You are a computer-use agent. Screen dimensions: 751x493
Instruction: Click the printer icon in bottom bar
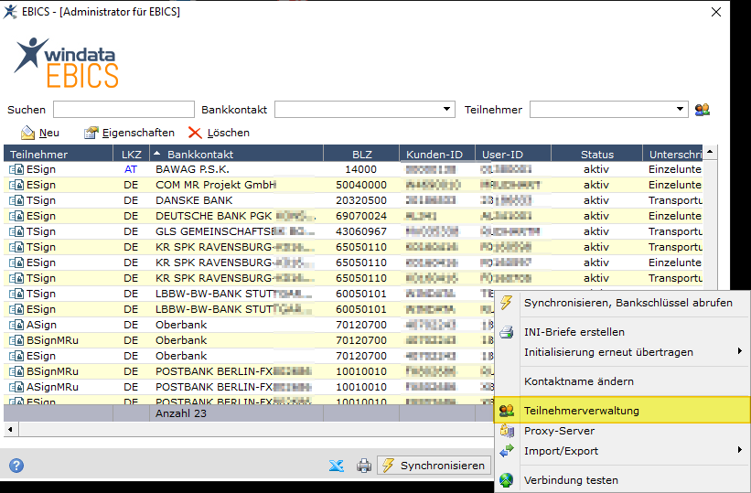[x=364, y=466]
